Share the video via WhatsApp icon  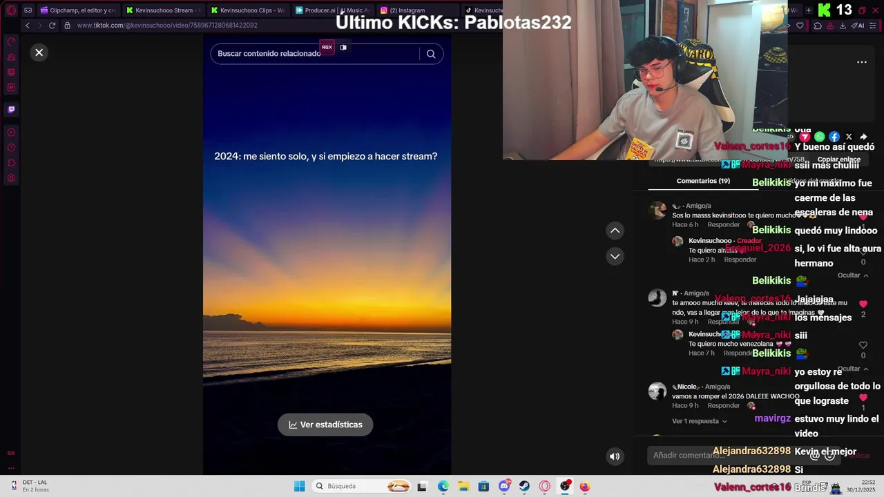[819, 137]
